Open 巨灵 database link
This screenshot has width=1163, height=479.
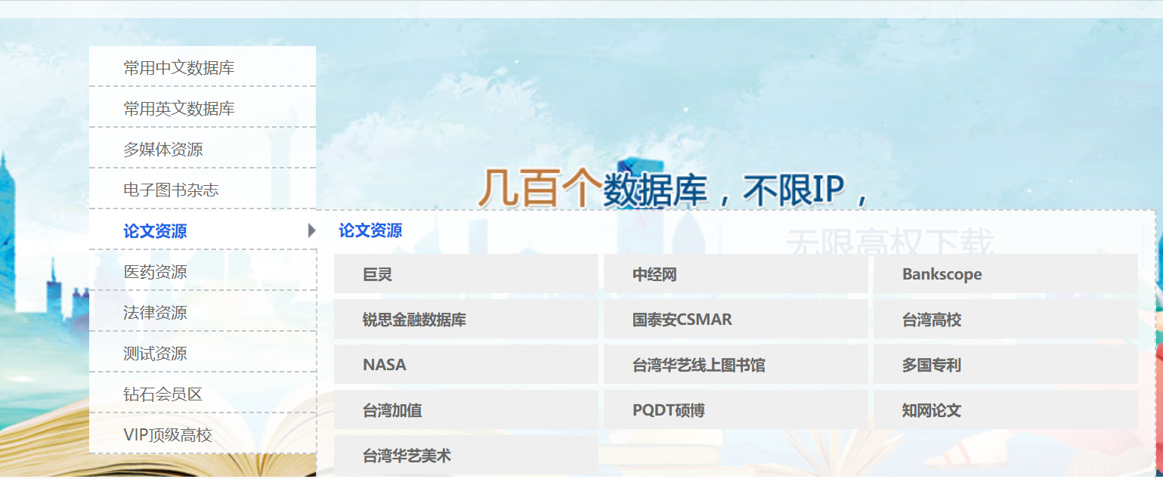coord(466,274)
